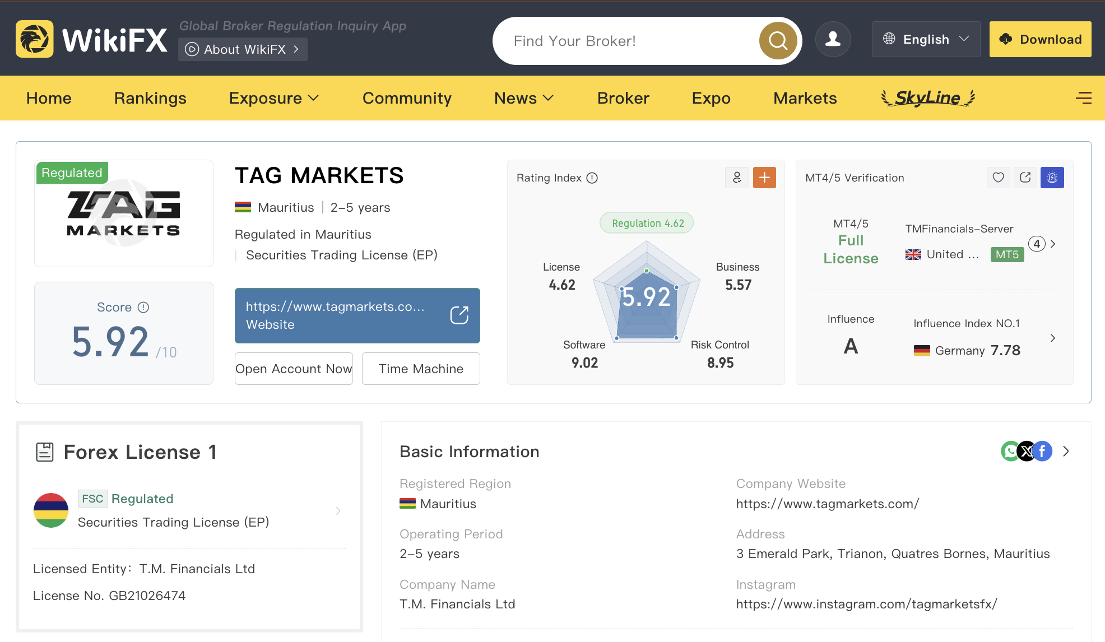Open the SkyLine tab
The width and height of the screenshot is (1105, 642).
coord(928,98)
